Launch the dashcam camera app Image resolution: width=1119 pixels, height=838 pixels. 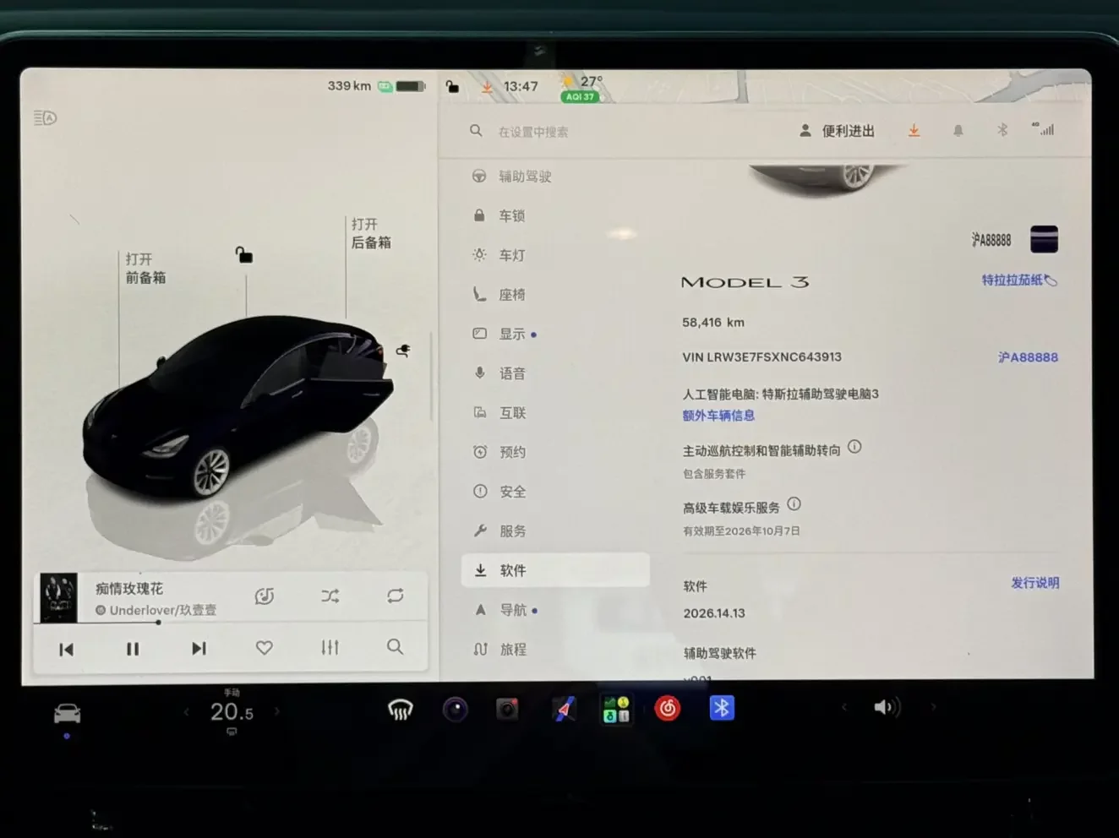(x=507, y=709)
